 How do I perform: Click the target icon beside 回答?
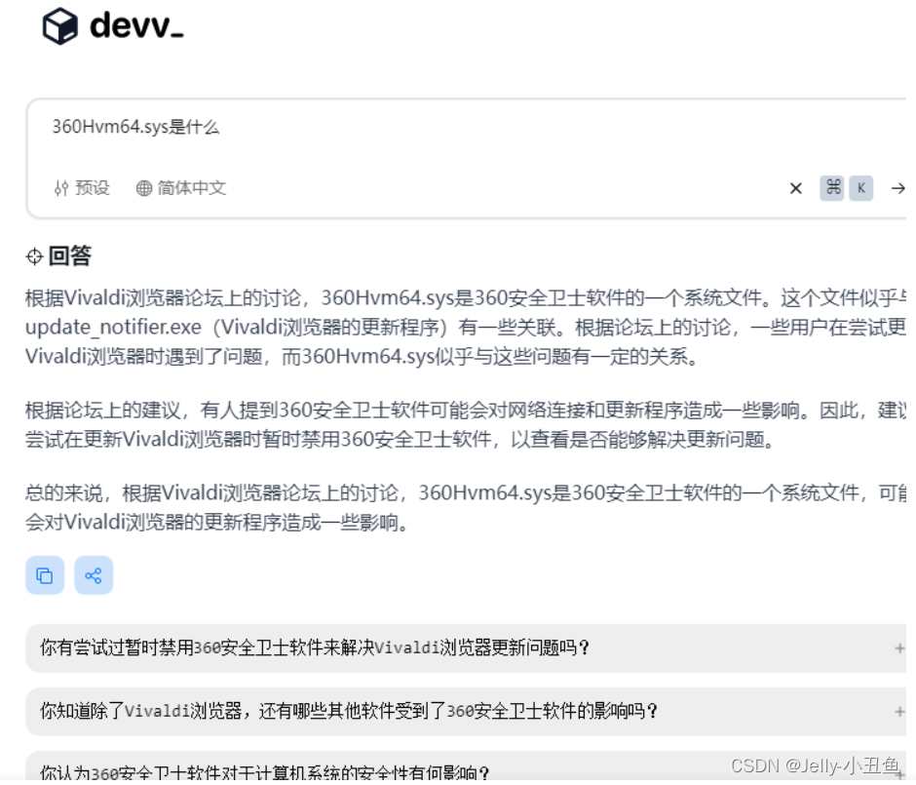click(x=34, y=256)
